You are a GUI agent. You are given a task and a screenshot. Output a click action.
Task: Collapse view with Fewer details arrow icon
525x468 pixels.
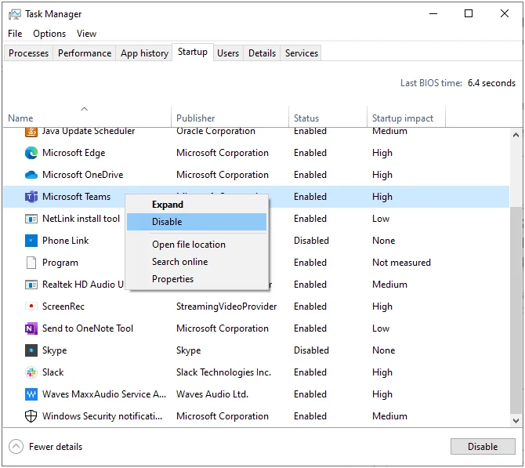(x=16, y=447)
